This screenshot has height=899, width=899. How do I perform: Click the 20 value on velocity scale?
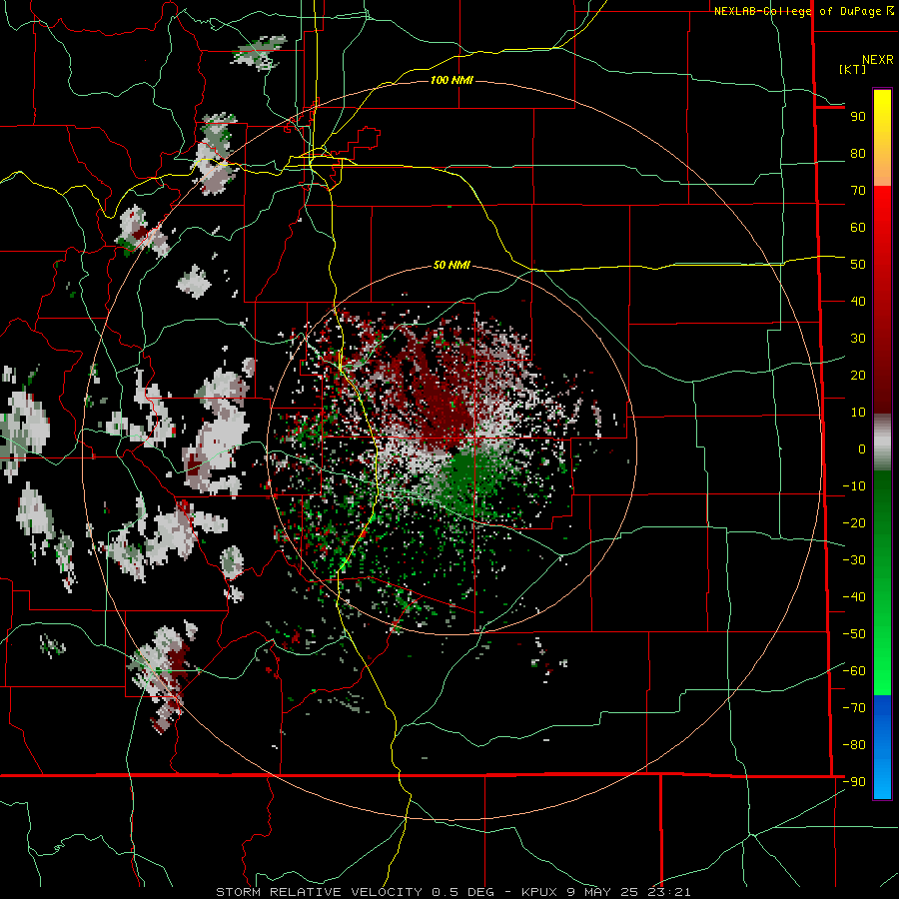(x=858, y=376)
